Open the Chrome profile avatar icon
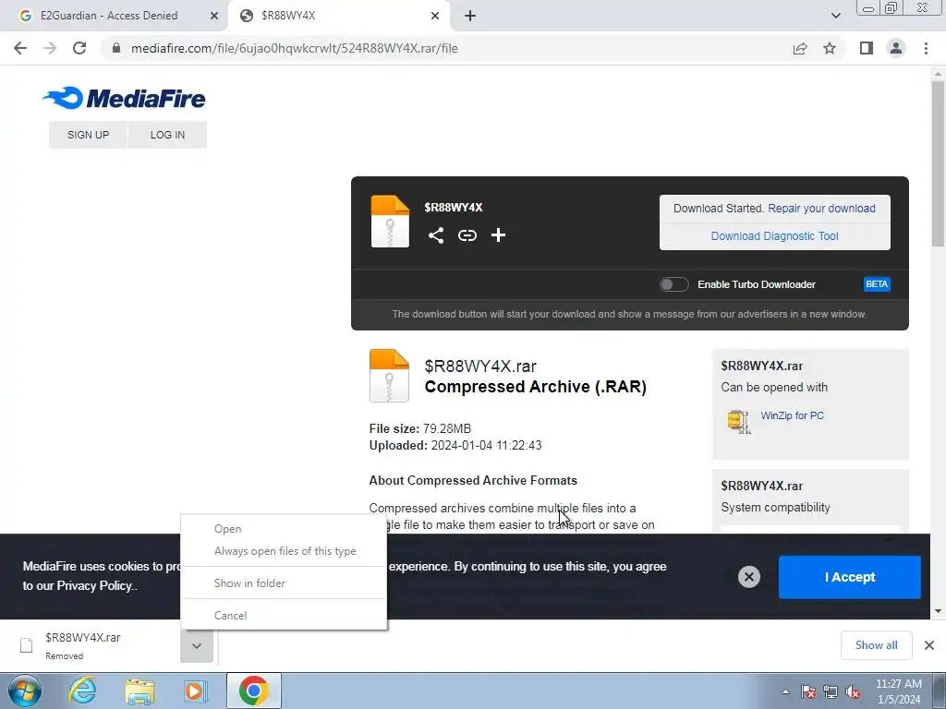This screenshot has height=709, width=946. click(896, 48)
